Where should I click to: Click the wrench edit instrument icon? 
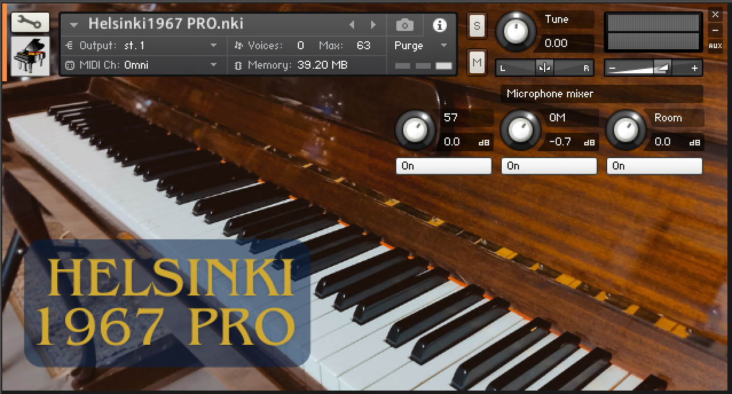pos(30,23)
